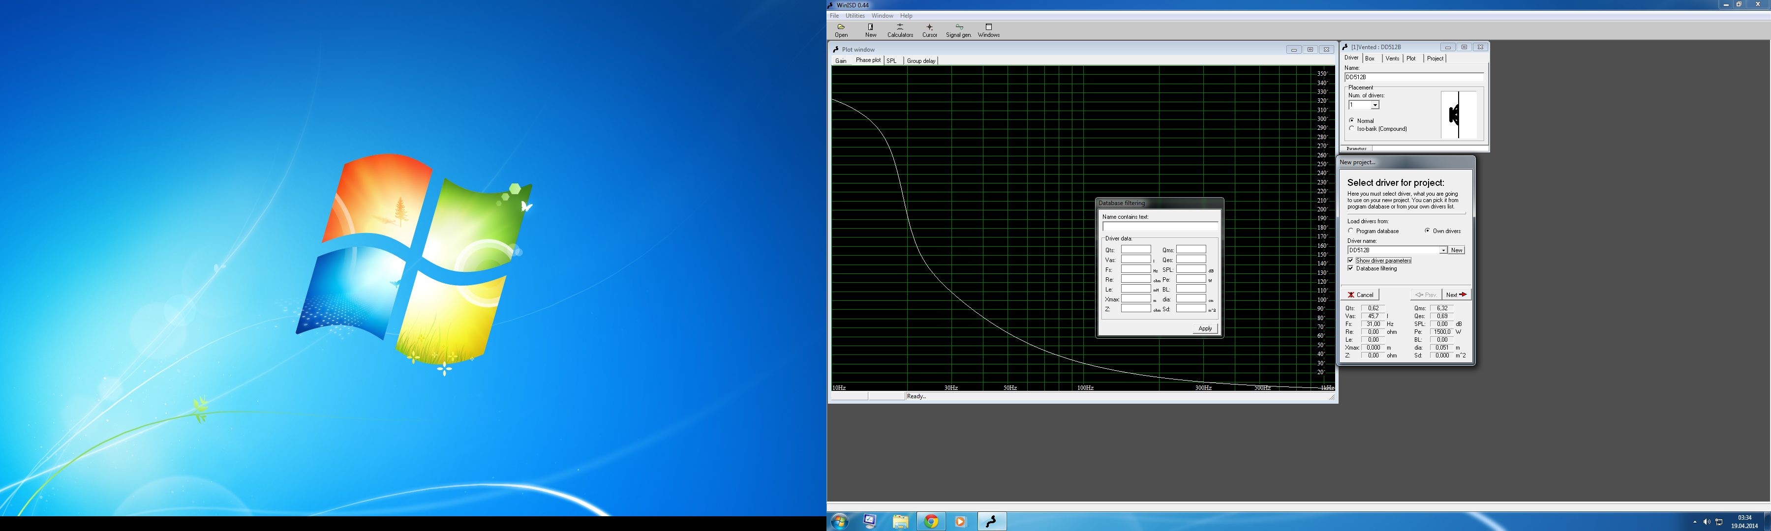Screen dimensions: 1771x531
Task: Open the Window menu
Action: click(882, 16)
